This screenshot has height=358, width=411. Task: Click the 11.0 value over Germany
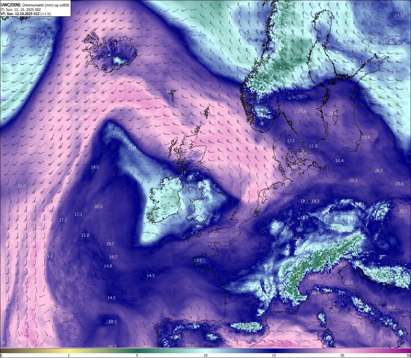(x=304, y=217)
